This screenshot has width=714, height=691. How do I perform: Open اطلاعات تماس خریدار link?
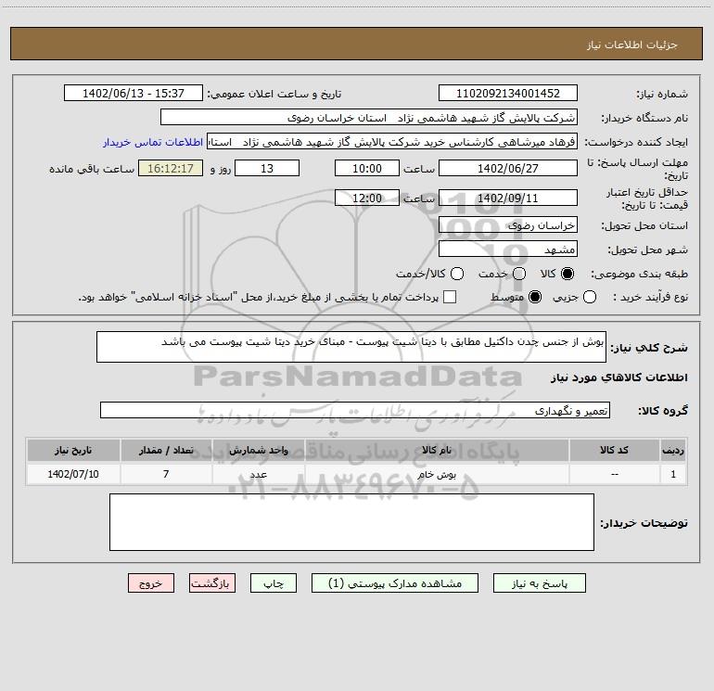153,142
